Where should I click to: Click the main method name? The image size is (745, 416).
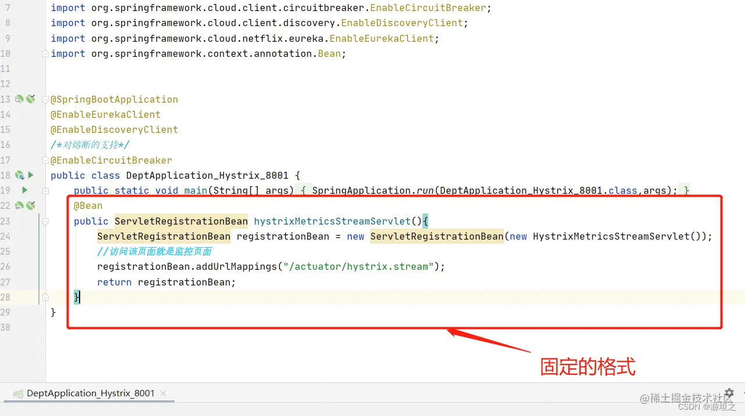196,190
